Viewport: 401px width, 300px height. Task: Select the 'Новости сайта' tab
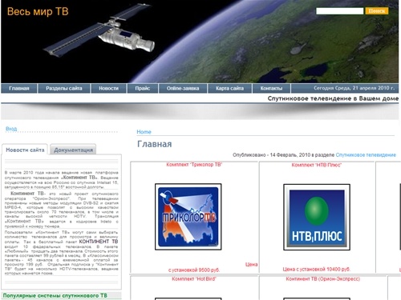point(25,150)
